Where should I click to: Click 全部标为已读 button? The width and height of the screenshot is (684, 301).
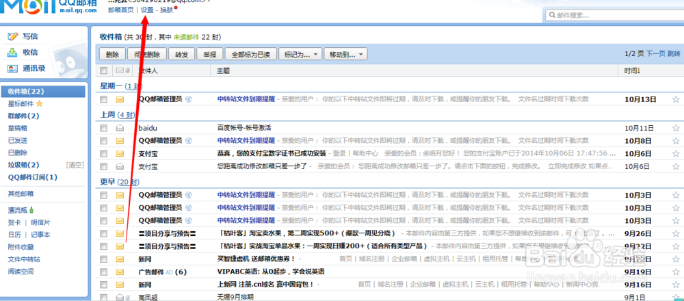point(251,55)
